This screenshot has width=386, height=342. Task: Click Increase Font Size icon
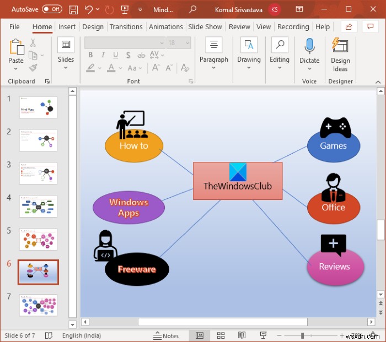156,68
